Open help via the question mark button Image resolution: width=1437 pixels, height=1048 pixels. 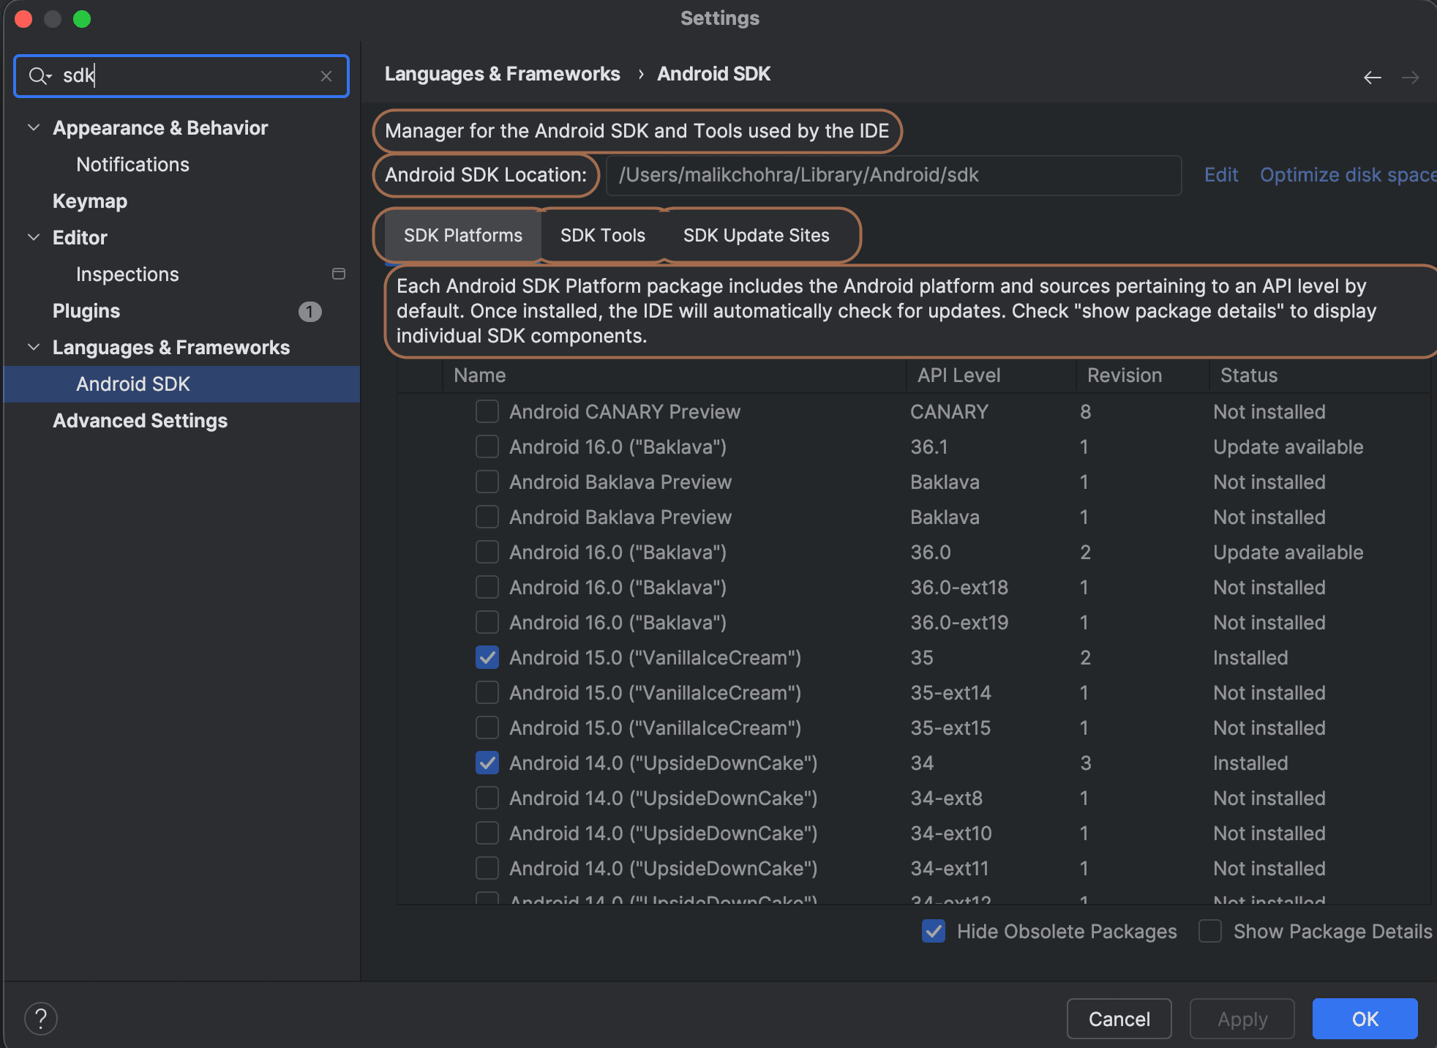(x=41, y=1018)
